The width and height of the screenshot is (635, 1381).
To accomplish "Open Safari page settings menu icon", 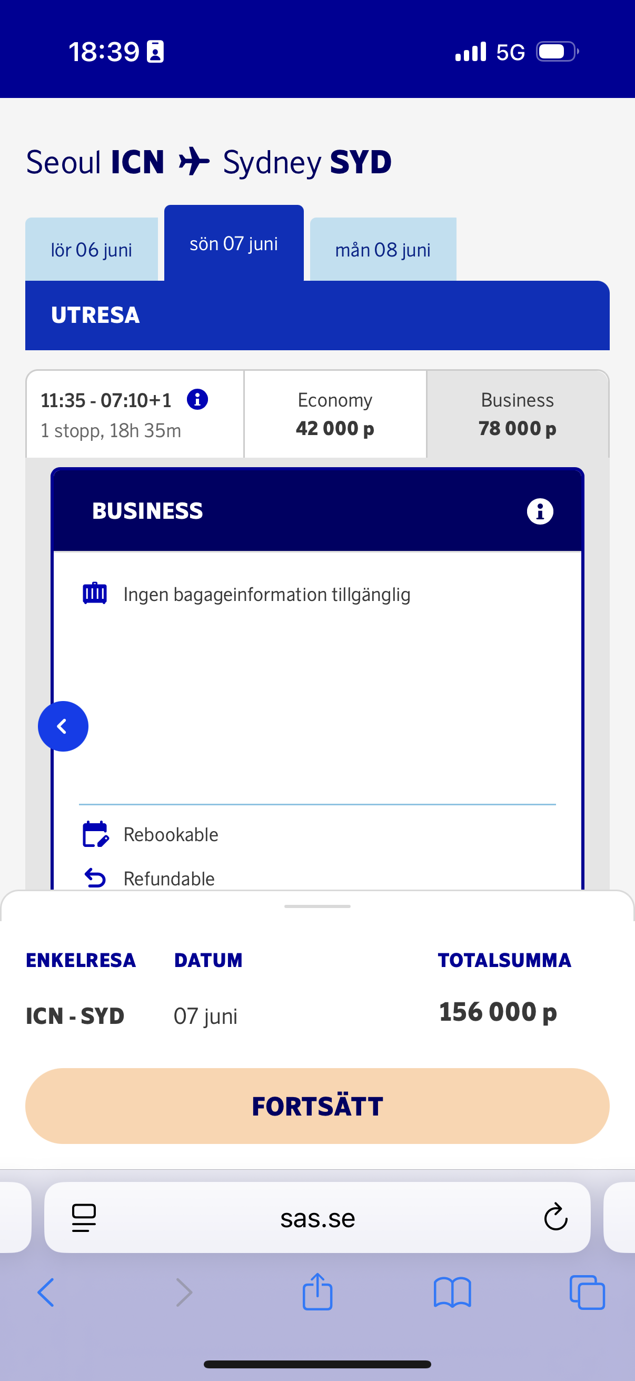I will tap(84, 1218).
